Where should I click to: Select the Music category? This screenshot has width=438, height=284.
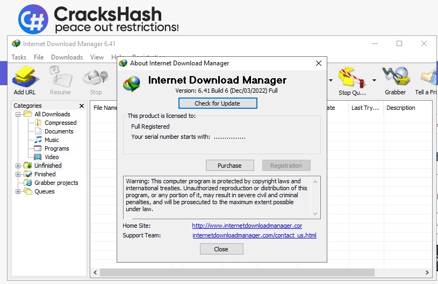(x=52, y=140)
